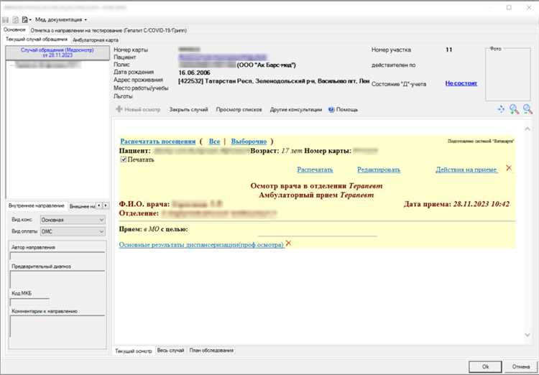
Task: Click the Не состоит link
Action: pos(461,83)
